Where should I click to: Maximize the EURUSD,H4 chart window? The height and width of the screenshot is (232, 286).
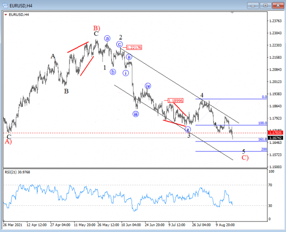pyautogui.click(x=266, y=6)
